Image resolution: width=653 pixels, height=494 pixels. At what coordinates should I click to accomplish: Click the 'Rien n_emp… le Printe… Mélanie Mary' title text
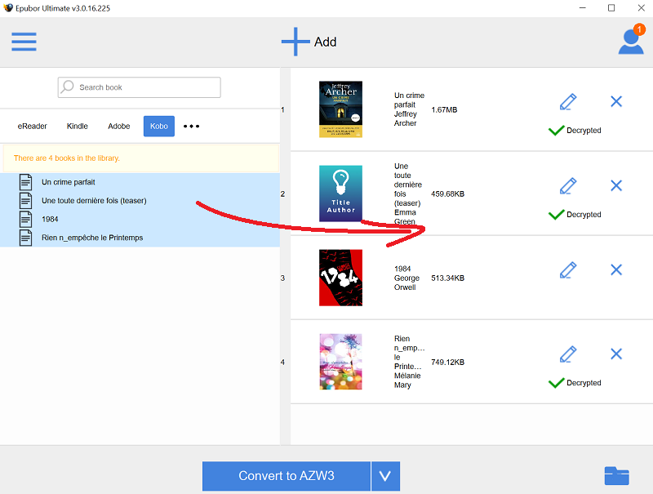pos(410,362)
